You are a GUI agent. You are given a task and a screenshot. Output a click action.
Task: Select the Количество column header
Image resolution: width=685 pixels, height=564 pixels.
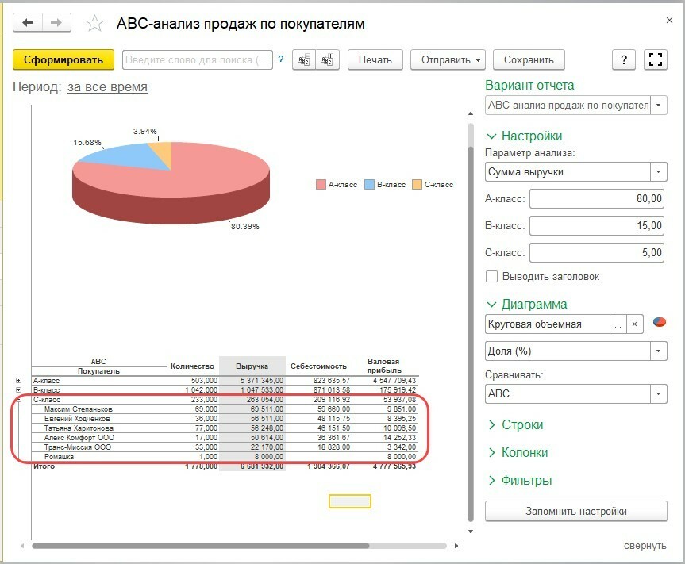(x=193, y=366)
